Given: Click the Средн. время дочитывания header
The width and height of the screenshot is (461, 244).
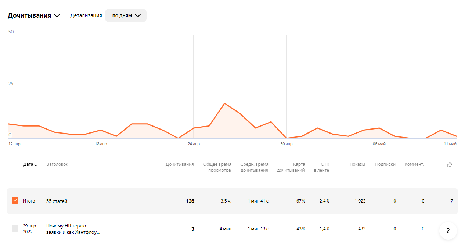Looking at the screenshot, I should pos(254,167).
